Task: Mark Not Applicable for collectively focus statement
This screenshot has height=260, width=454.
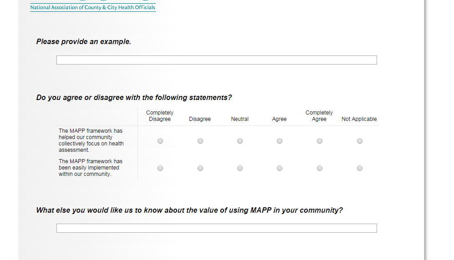Action: (x=360, y=141)
